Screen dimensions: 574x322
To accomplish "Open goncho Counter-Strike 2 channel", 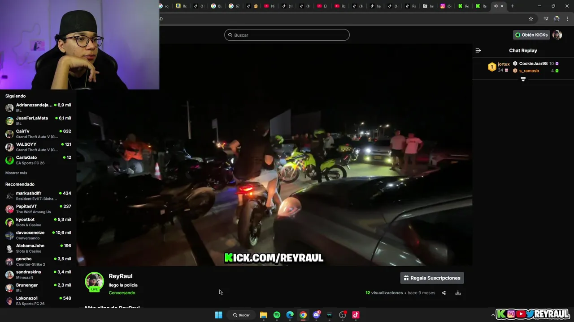I will (x=38, y=262).
